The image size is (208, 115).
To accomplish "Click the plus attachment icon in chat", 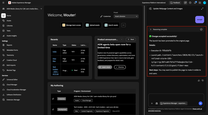I will pyautogui.click(x=152, y=103).
